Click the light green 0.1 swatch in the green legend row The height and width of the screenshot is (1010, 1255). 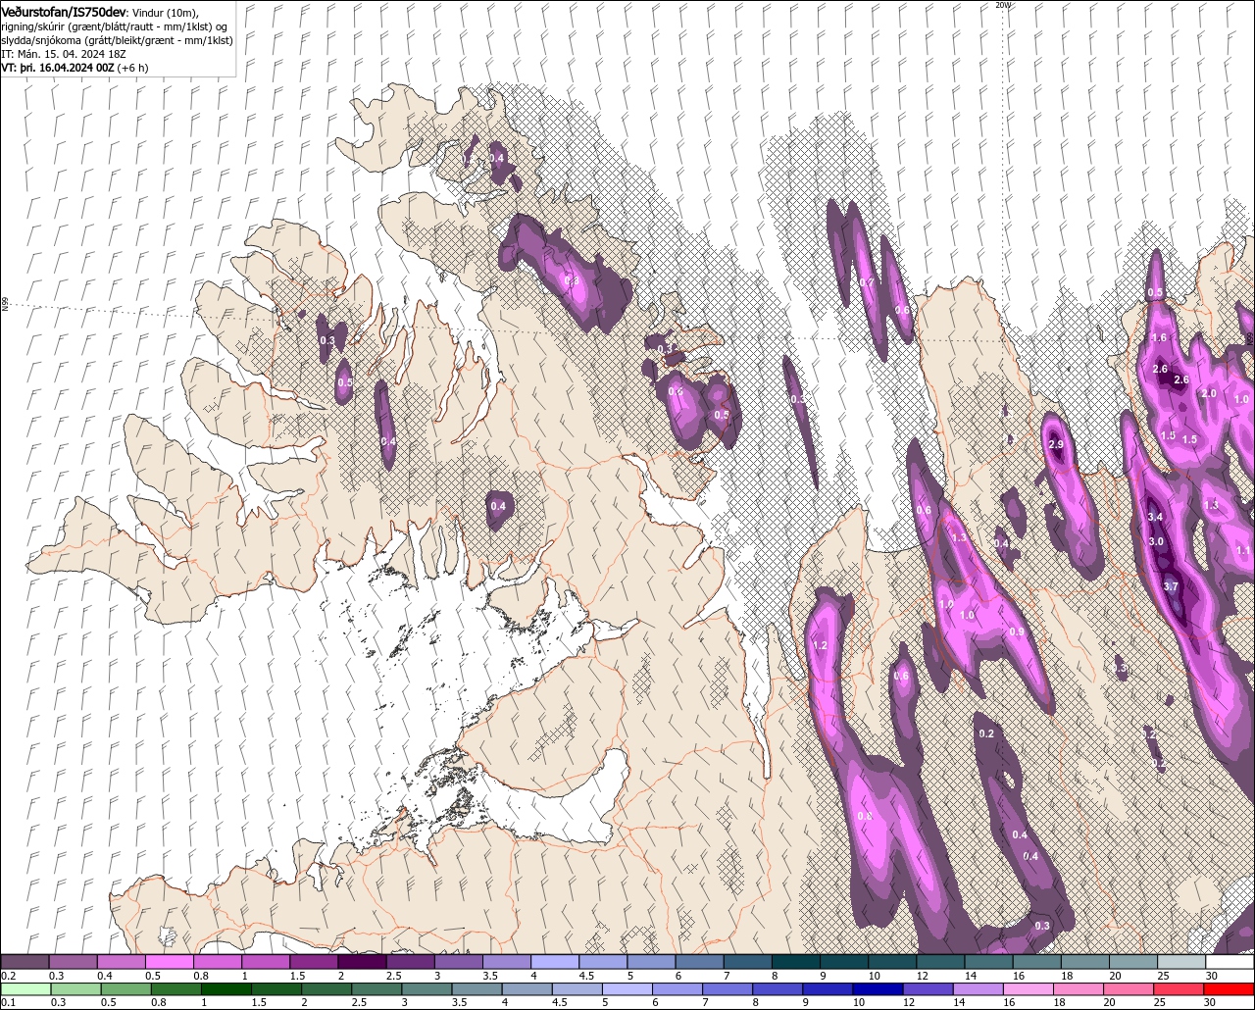click(25, 989)
